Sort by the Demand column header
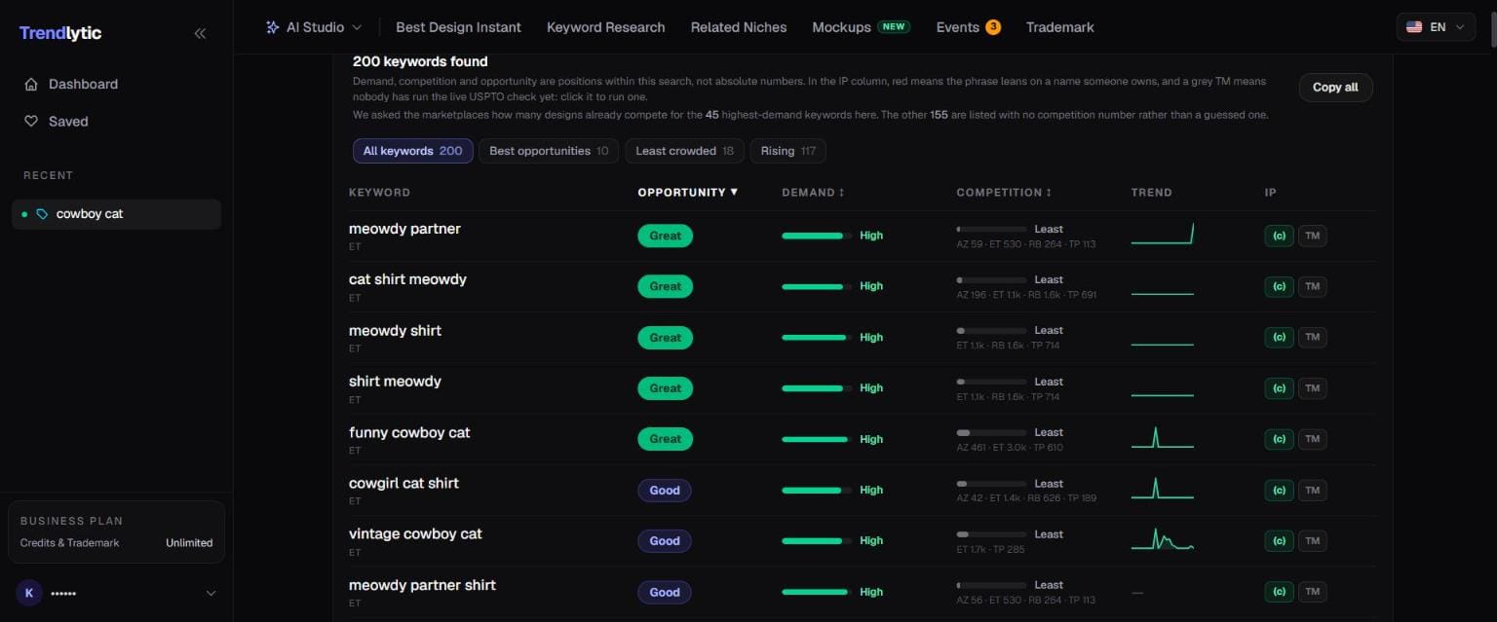The height and width of the screenshot is (622, 1497). coord(813,193)
